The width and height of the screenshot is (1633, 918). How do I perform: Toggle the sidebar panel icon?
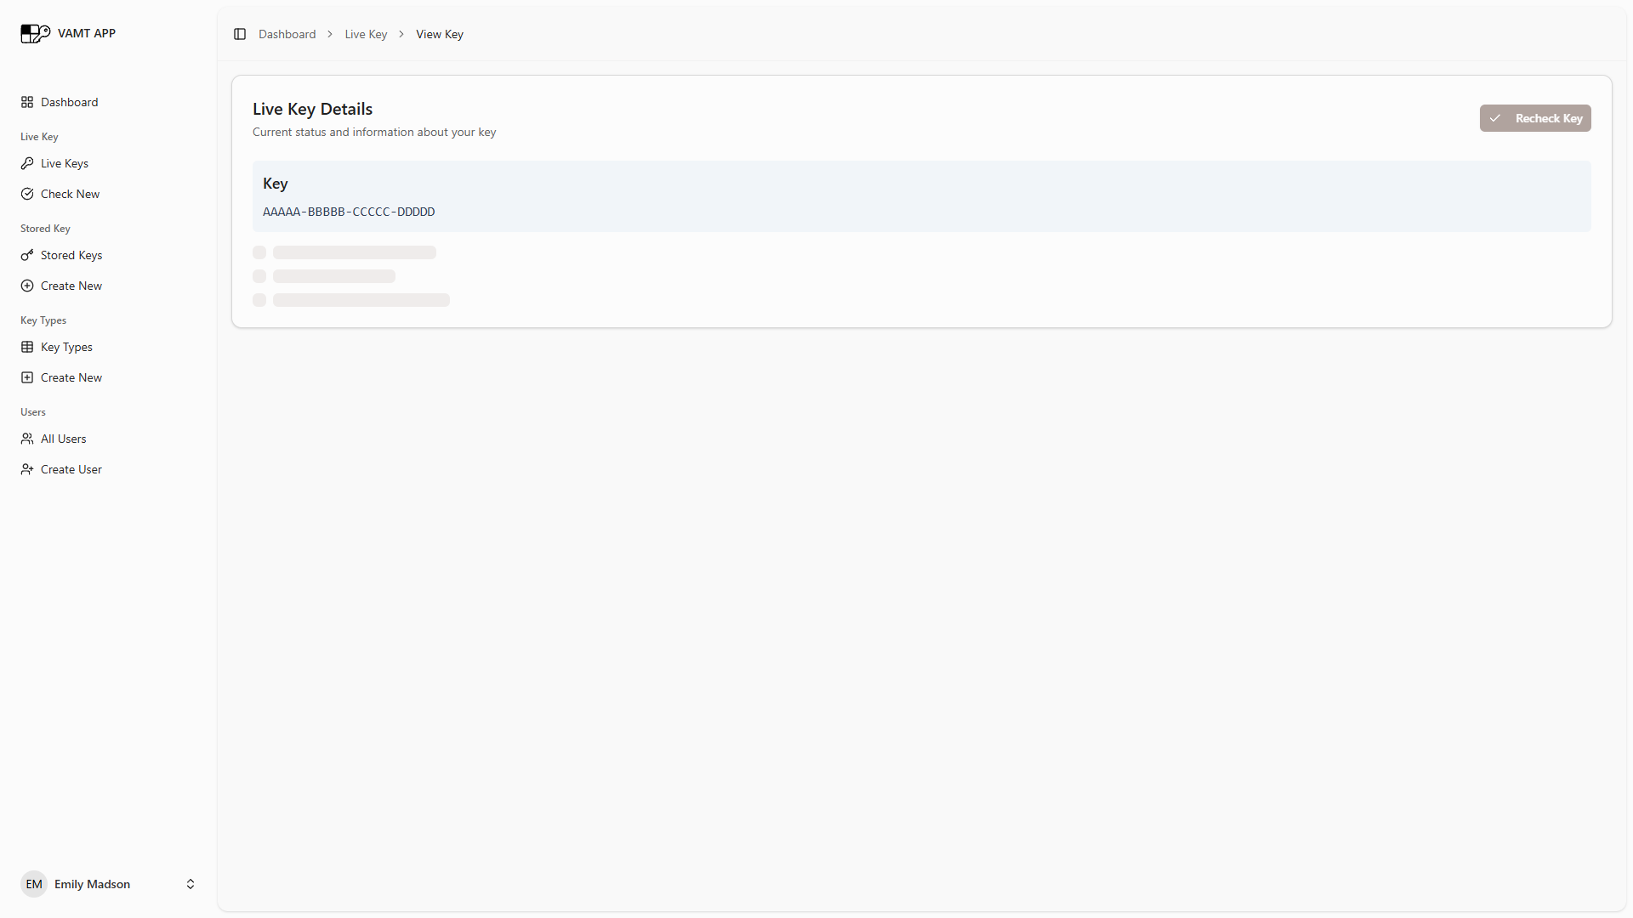point(240,34)
